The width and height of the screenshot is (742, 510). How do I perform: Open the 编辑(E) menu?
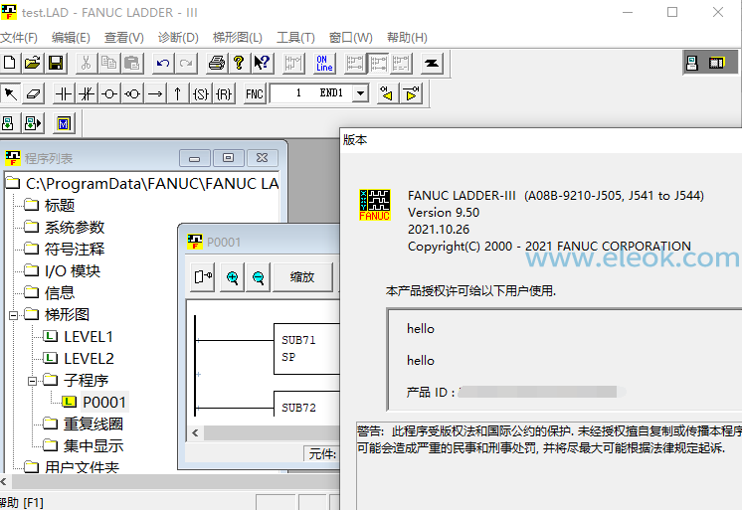click(x=71, y=37)
